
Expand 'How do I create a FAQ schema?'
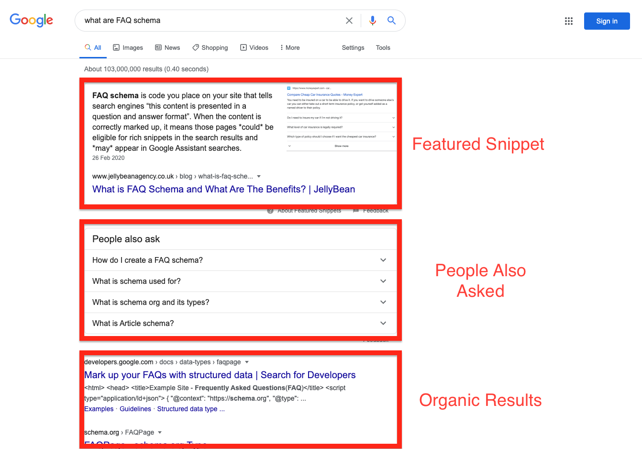tap(241, 260)
